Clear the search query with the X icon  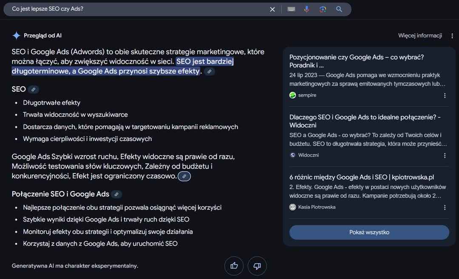point(272,9)
